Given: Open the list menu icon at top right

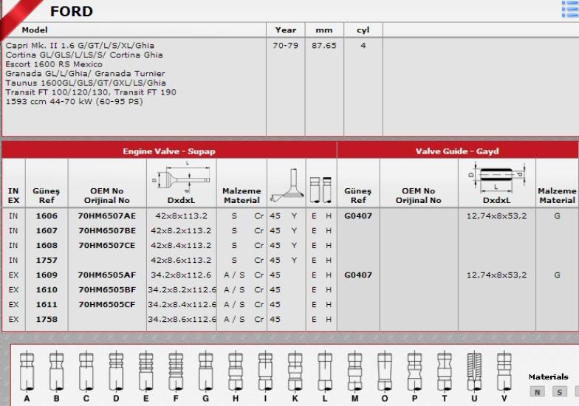Looking at the screenshot, I should click(x=570, y=9).
